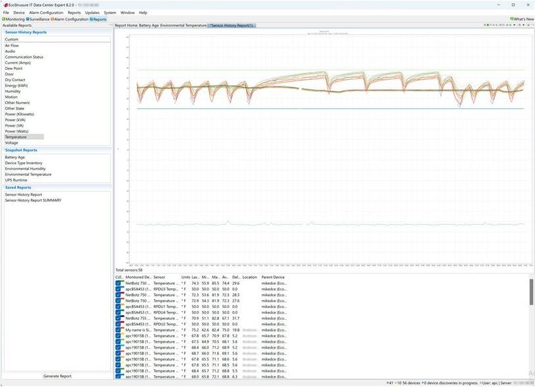
Task: Click the device discoveries status icon
Action: pos(423,383)
